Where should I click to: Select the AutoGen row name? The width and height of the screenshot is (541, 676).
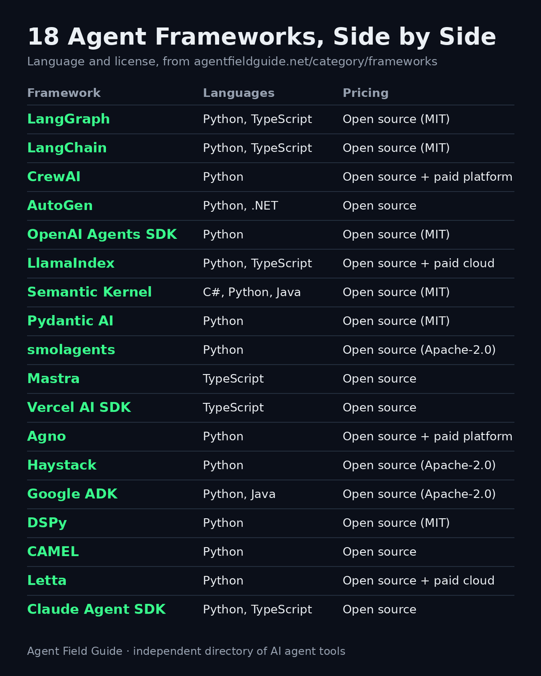[60, 206]
